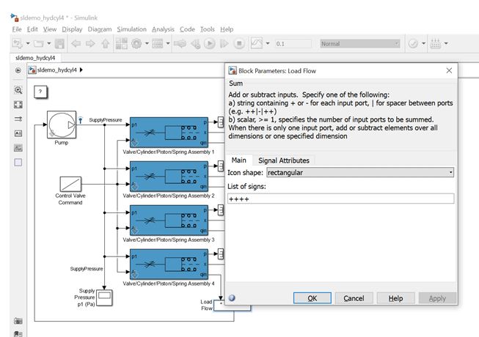The height and width of the screenshot is (337, 479).
Task: Expand the Build Model dropdown arrow
Action: click(446, 44)
